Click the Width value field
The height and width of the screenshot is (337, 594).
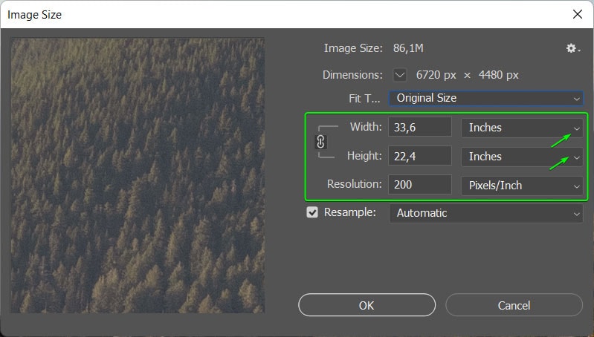pyautogui.click(x=419, y=128)
